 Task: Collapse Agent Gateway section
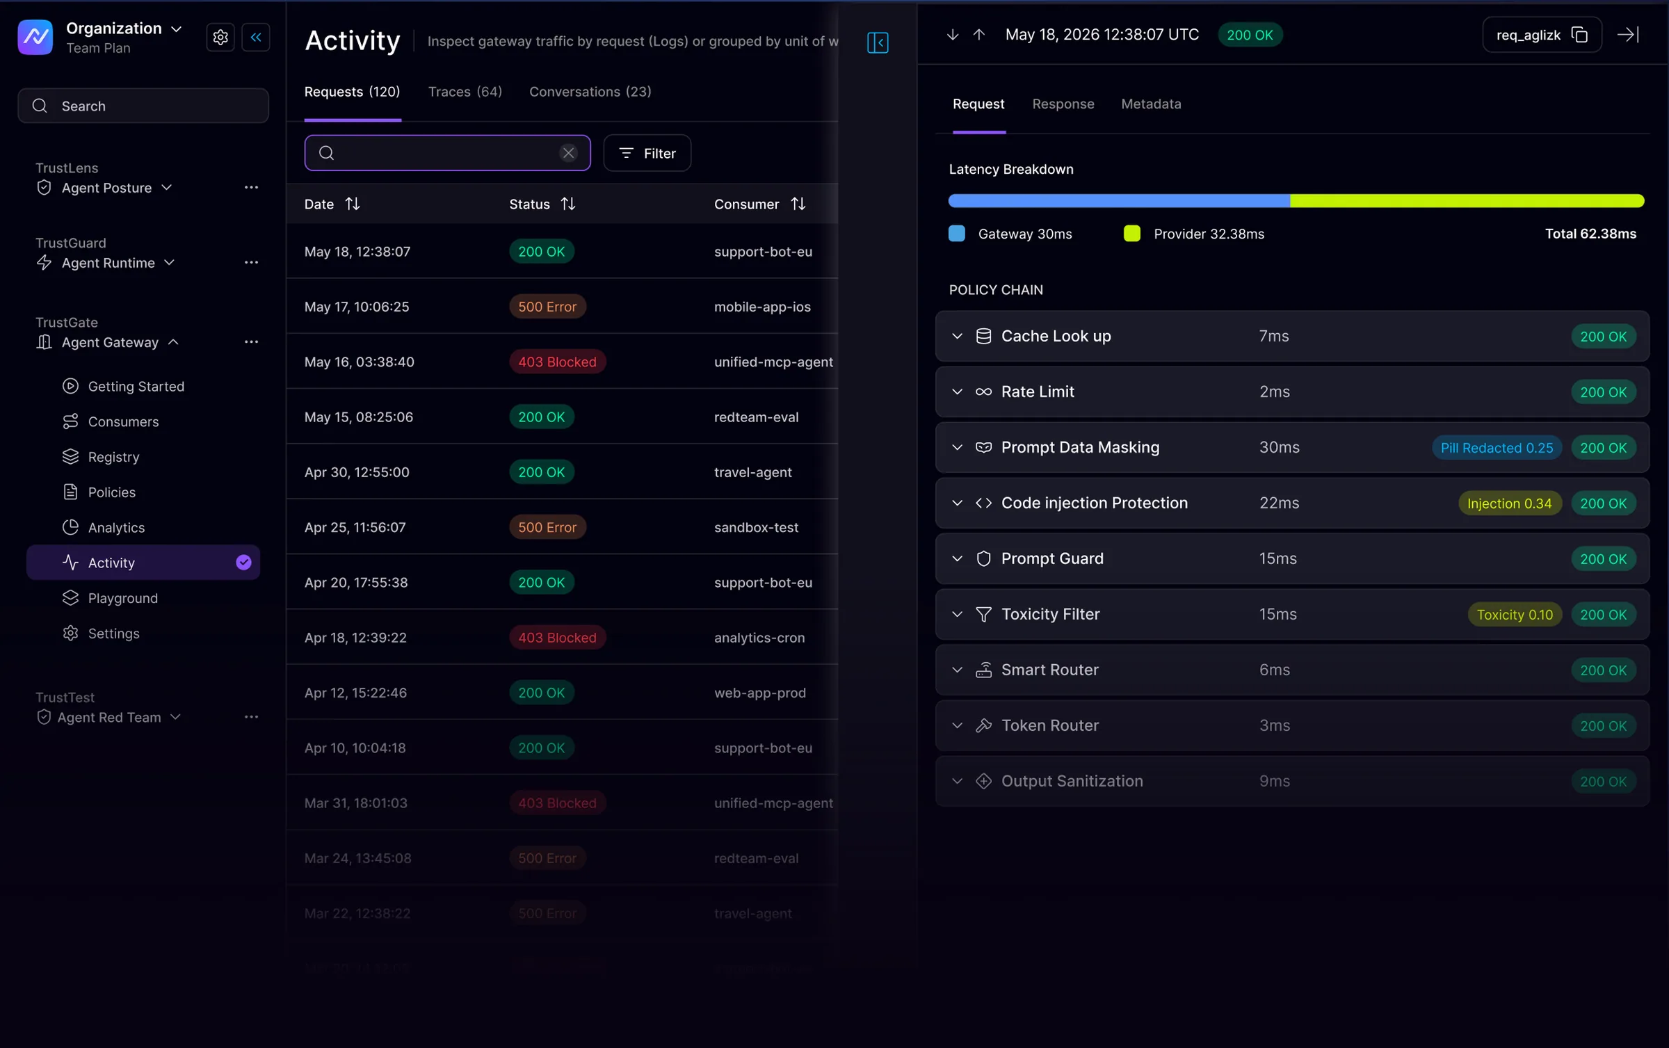click(174, 342)
